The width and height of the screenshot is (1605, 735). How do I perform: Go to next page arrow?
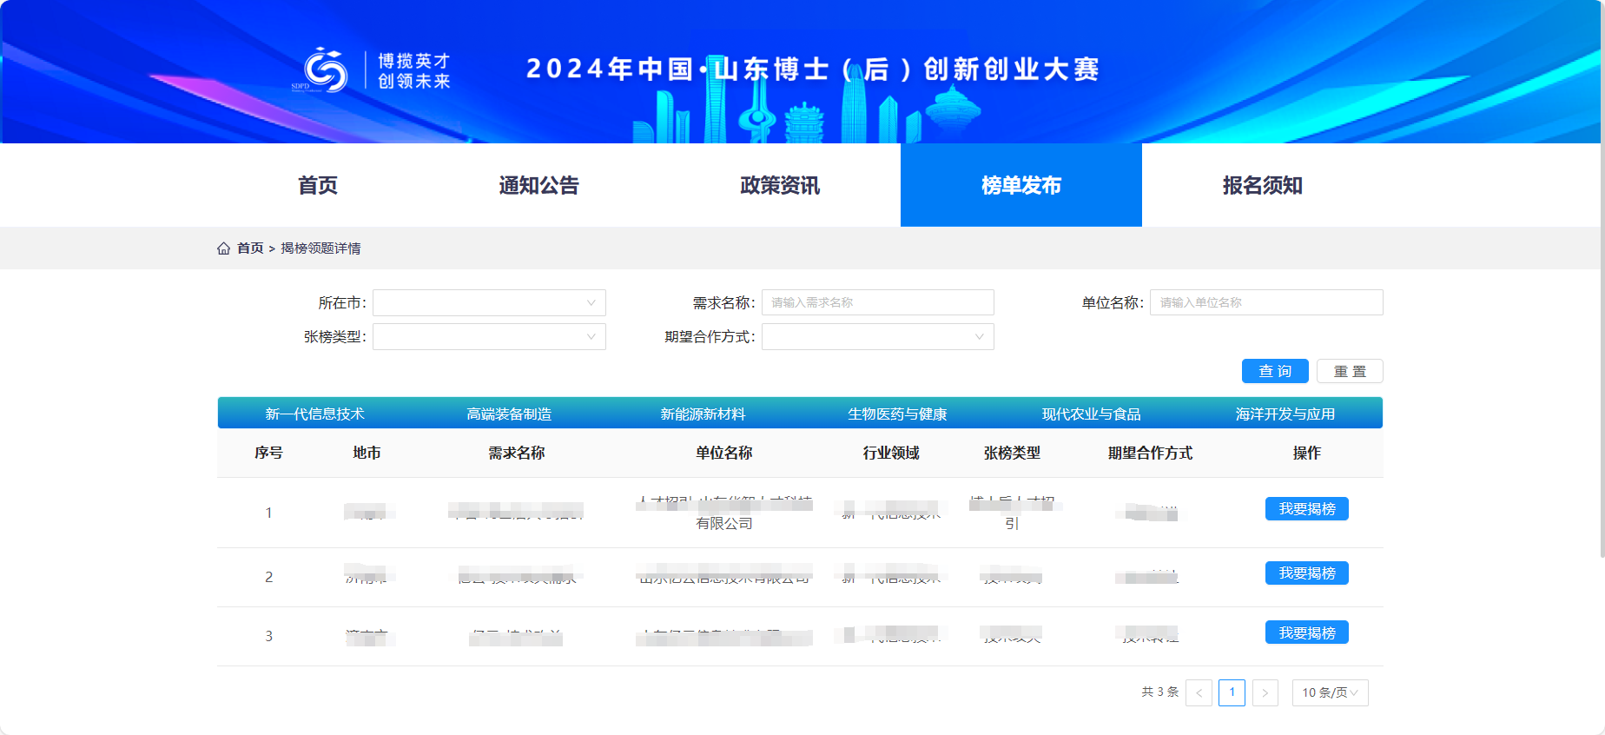point(1265,692)
